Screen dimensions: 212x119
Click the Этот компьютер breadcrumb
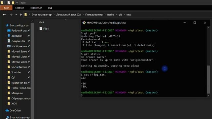[42, 15]
